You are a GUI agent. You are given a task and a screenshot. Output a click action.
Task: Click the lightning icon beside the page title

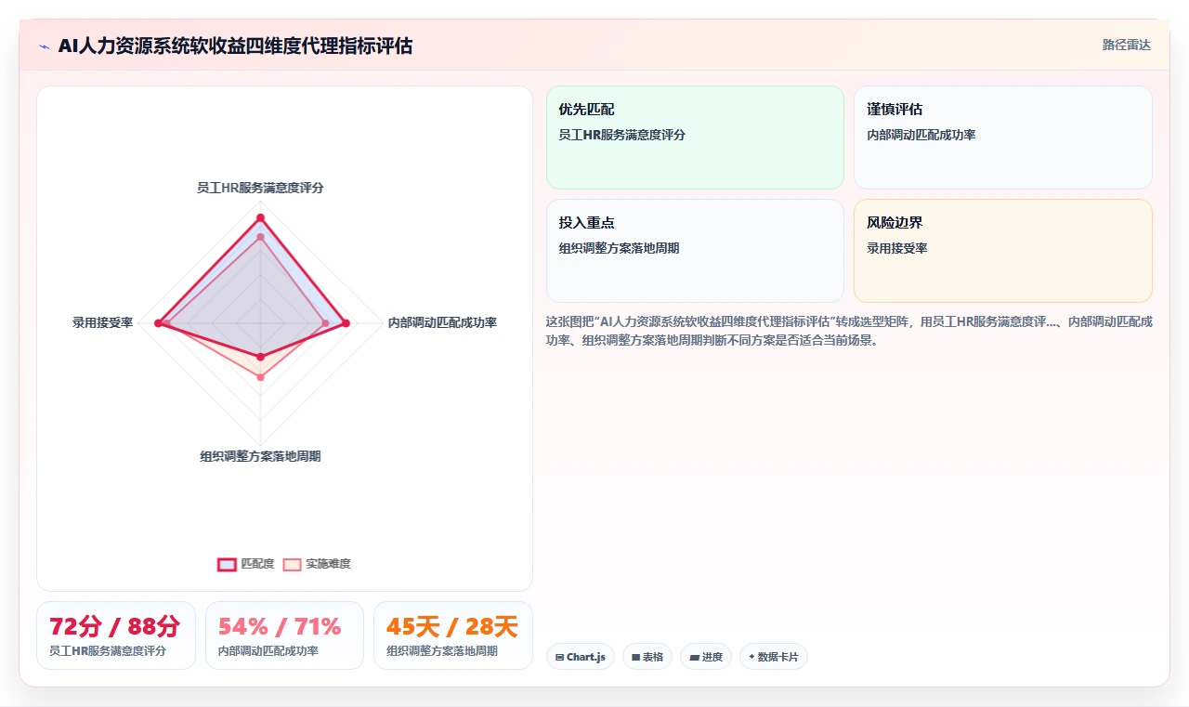[44, 46]
